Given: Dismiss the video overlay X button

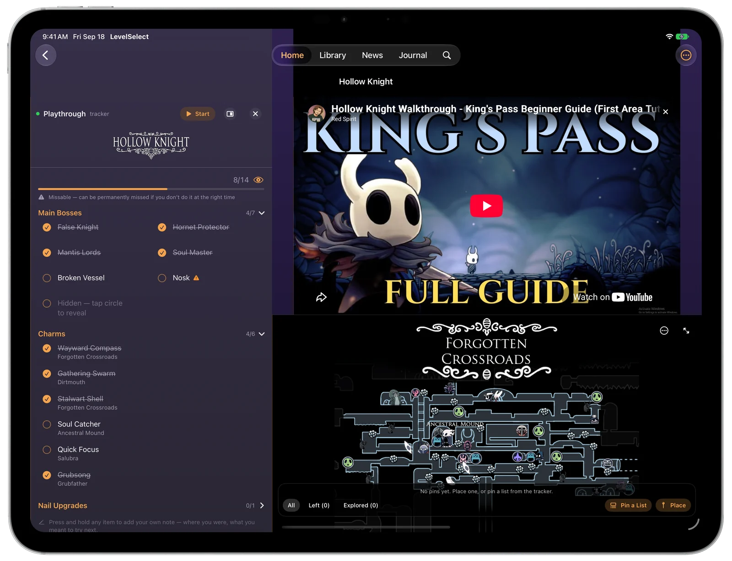Looking at the screenshot, I should pyautogui.click(x=666, y=112).
